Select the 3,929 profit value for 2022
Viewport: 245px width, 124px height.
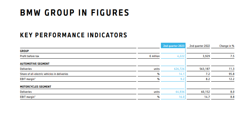click(x=206, y=56)
